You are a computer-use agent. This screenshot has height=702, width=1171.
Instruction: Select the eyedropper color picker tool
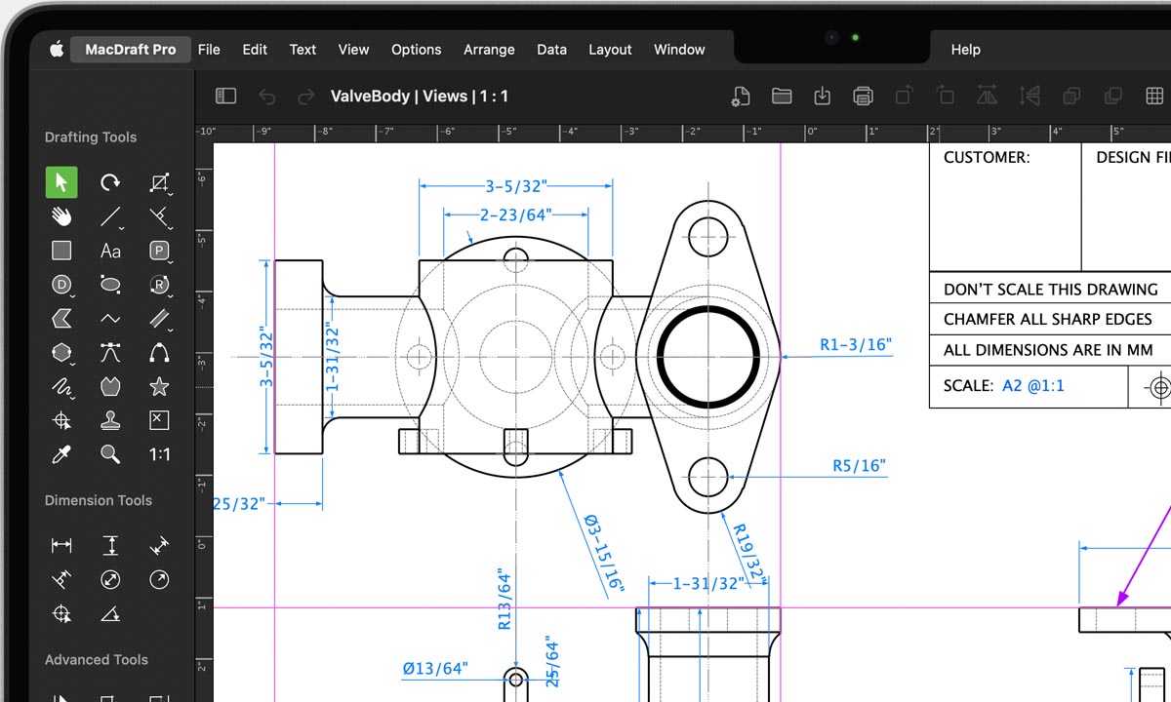(61, 454)
